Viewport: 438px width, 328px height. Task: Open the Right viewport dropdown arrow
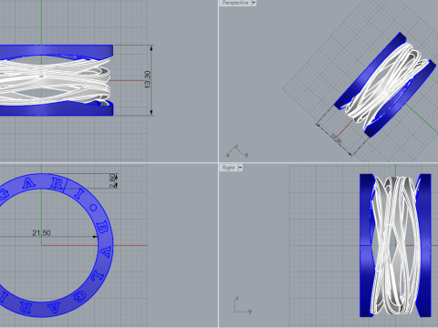(240, 168)
